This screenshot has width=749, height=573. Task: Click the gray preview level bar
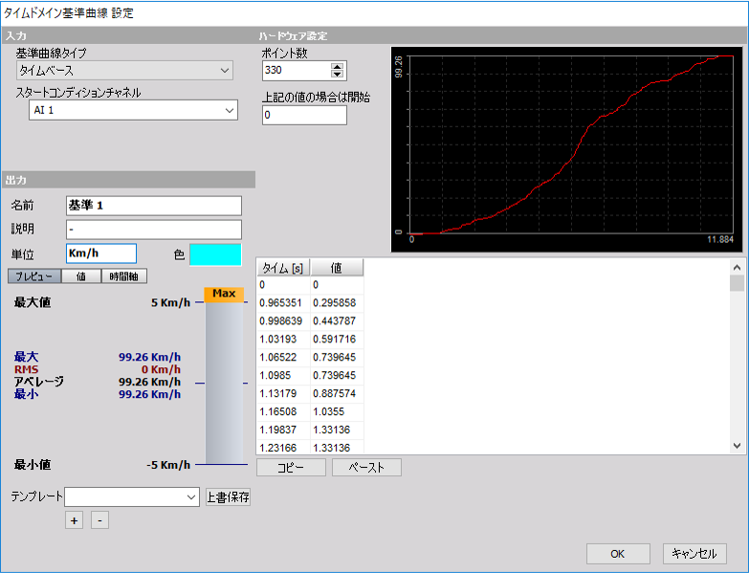[x=224, y=382]
